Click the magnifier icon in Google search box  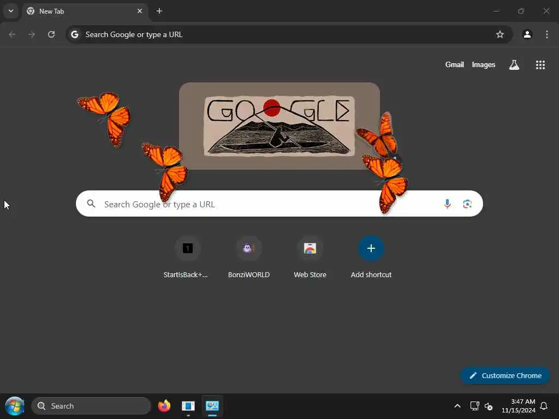tap(91, 204)
